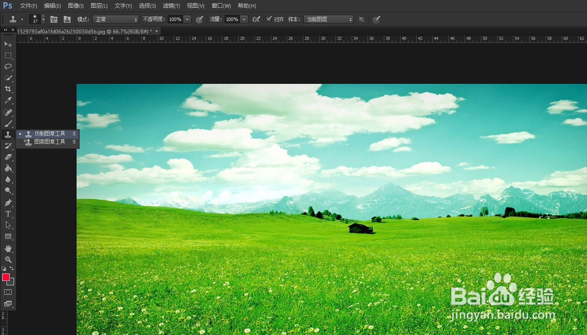Click the opacity 100% value field
Image resolution: width=587 pixels, height=335 pixels.
(x=175, y=19)
